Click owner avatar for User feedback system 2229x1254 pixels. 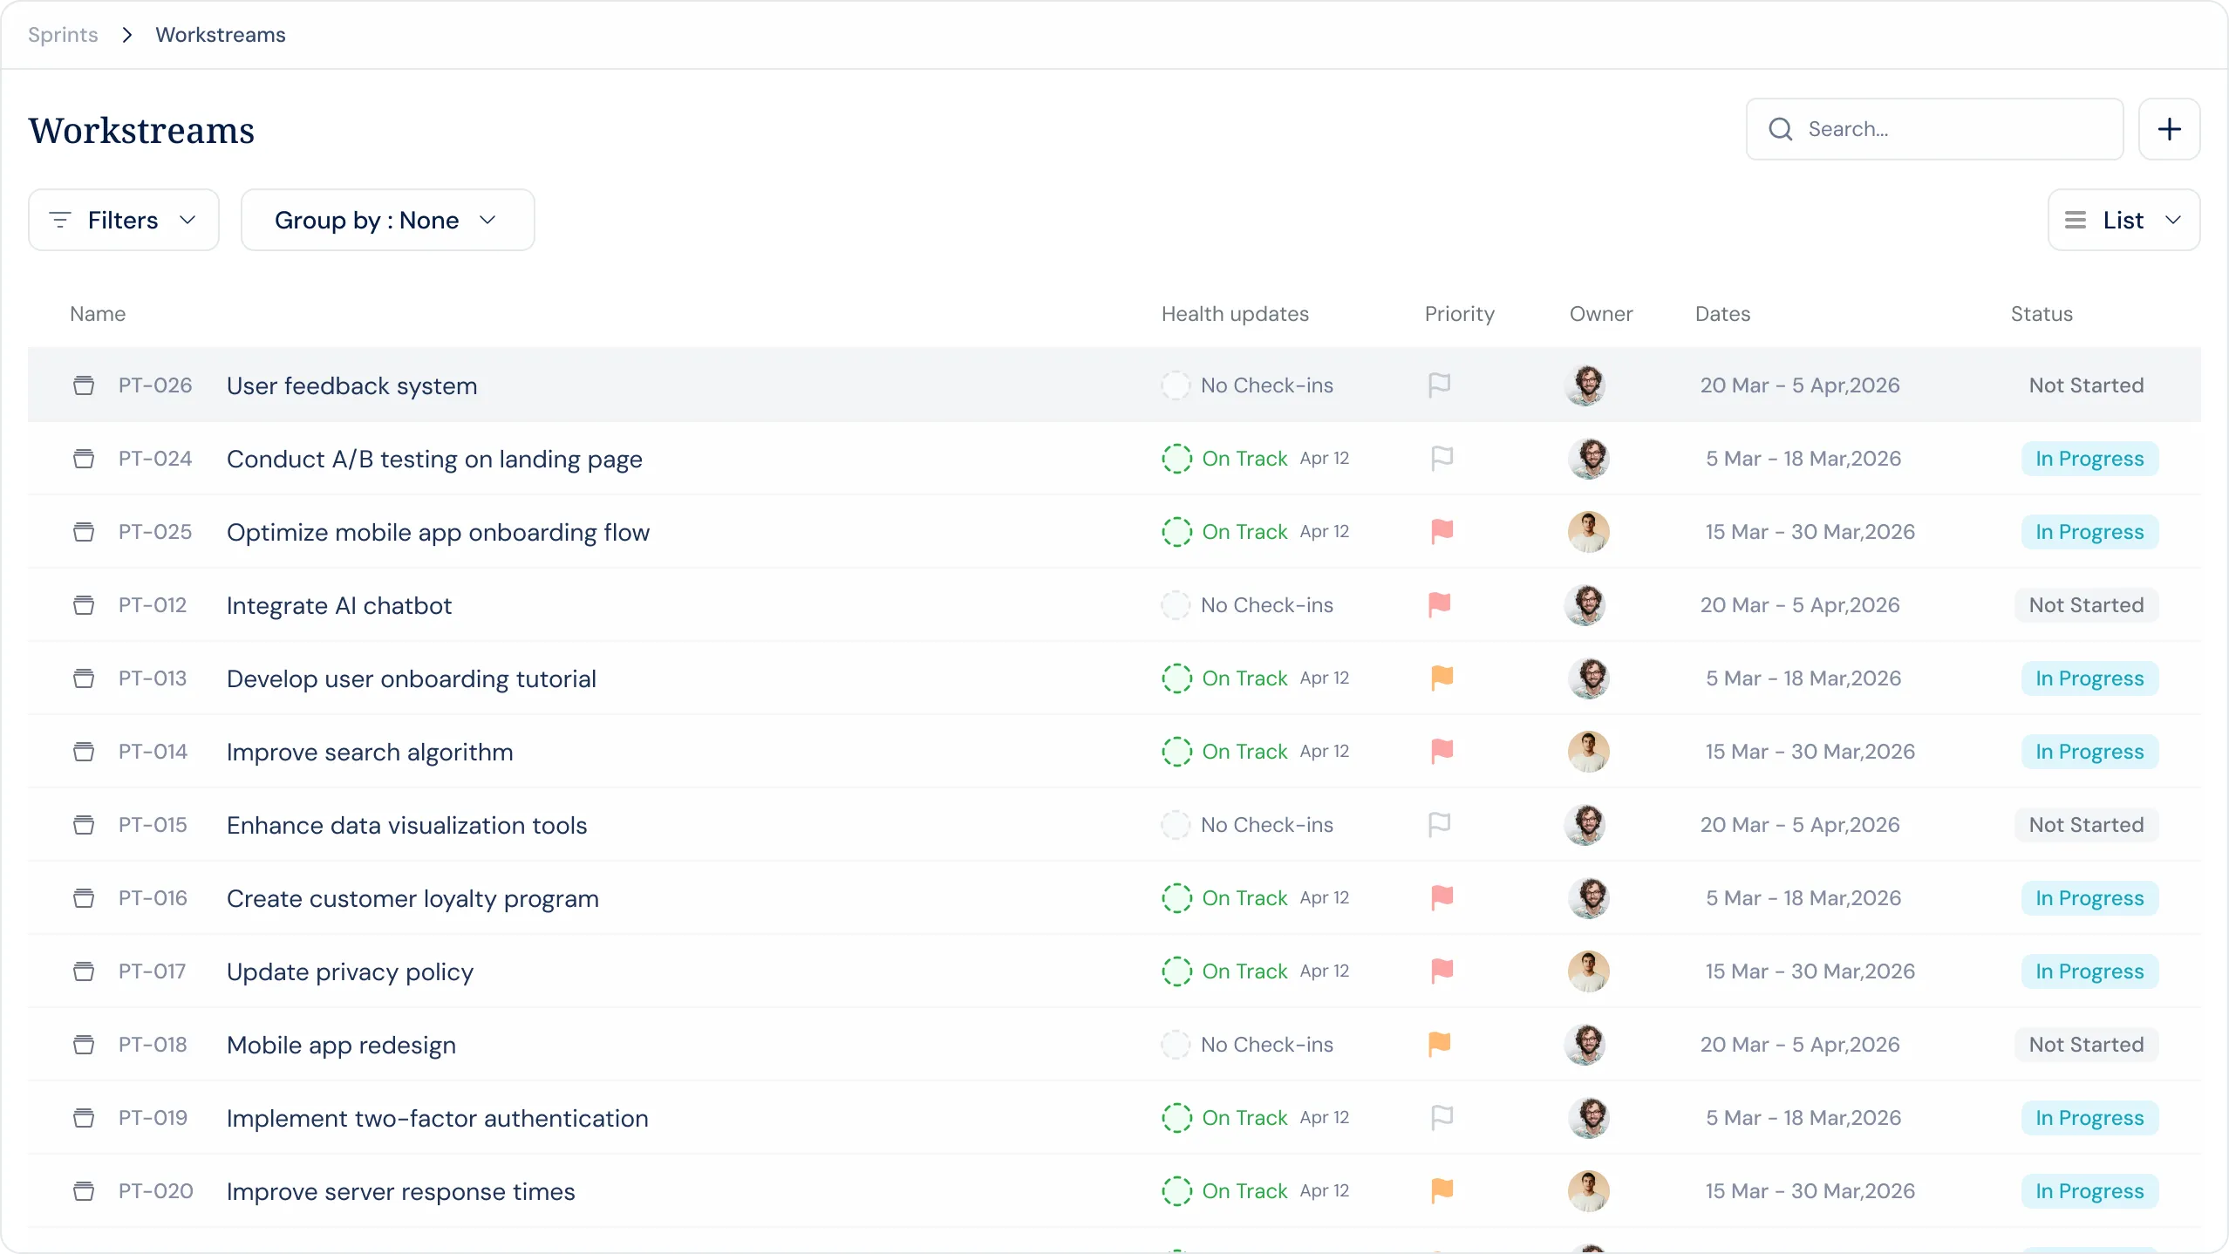[x=1586, y=385]
